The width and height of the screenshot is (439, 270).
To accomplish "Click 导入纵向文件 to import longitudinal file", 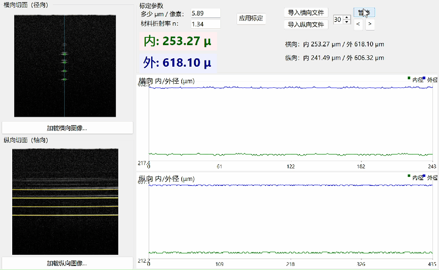I will (x=306, y=25).
